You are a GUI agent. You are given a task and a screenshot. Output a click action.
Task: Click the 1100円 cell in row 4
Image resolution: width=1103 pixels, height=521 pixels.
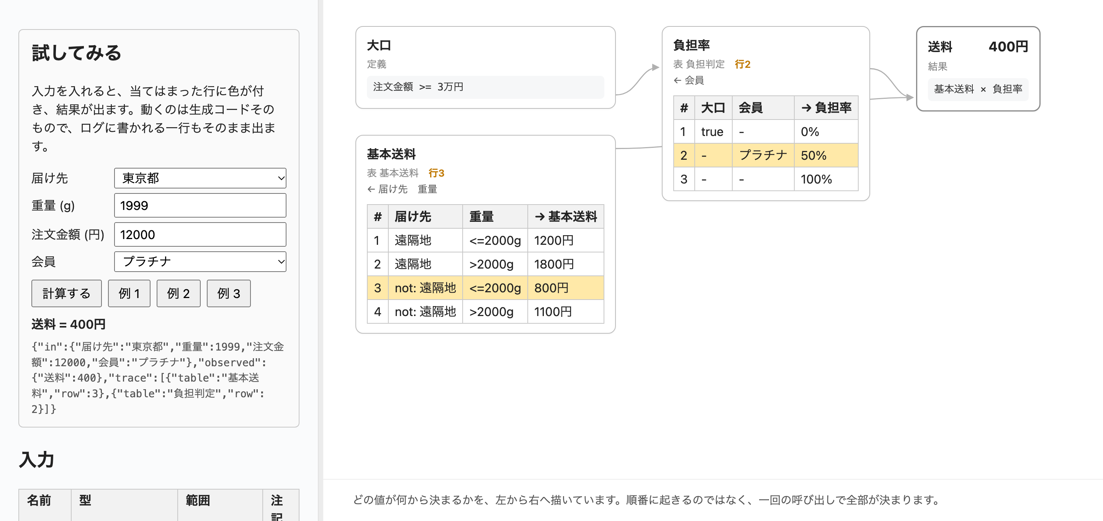click(566, 311)
